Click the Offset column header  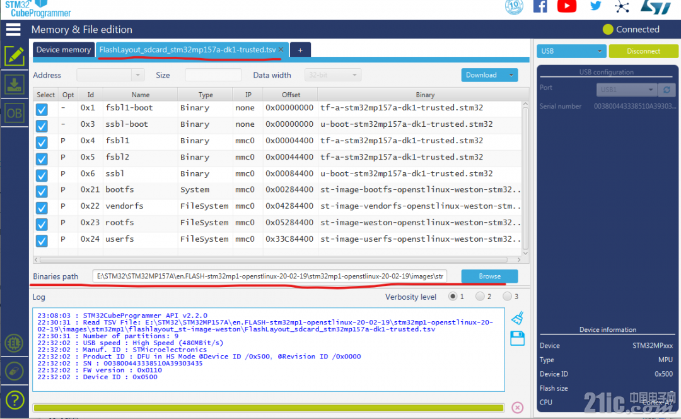click(x=291, y=95)
